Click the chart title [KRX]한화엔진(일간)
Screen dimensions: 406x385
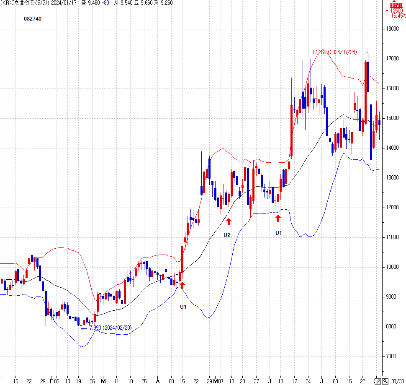(x=25, y=3)
